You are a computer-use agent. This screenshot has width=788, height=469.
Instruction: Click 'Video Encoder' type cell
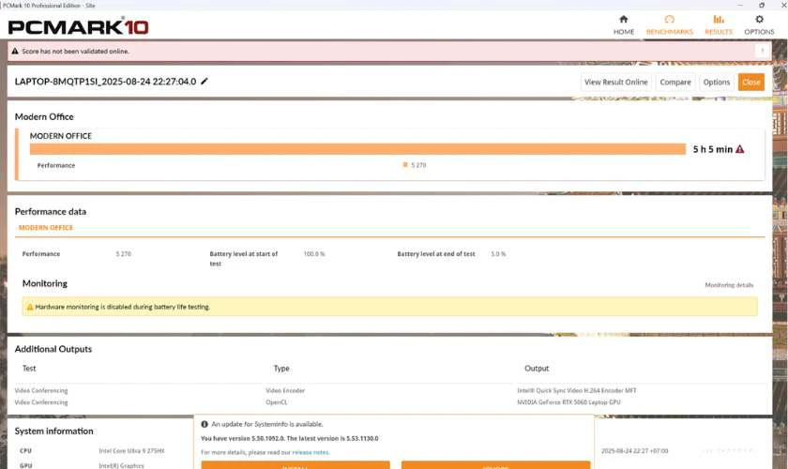[x=285, y=390]
